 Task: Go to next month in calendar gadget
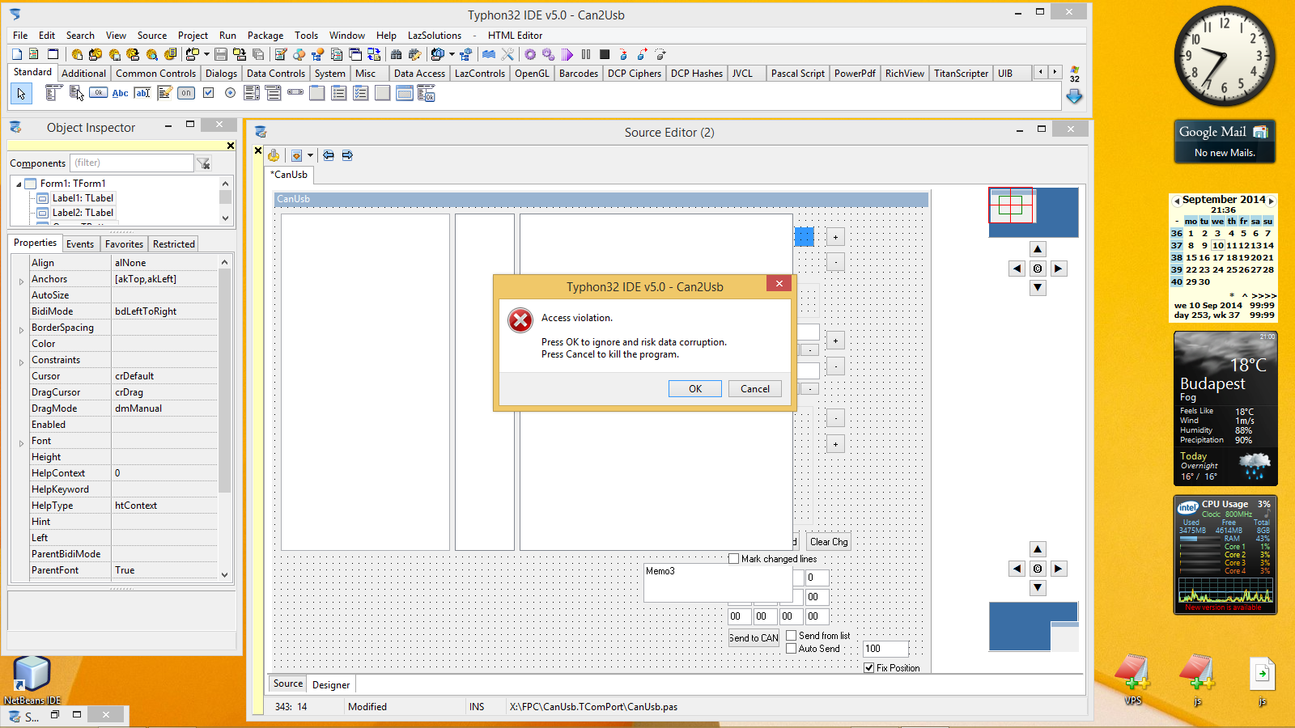coord(1272,201)
